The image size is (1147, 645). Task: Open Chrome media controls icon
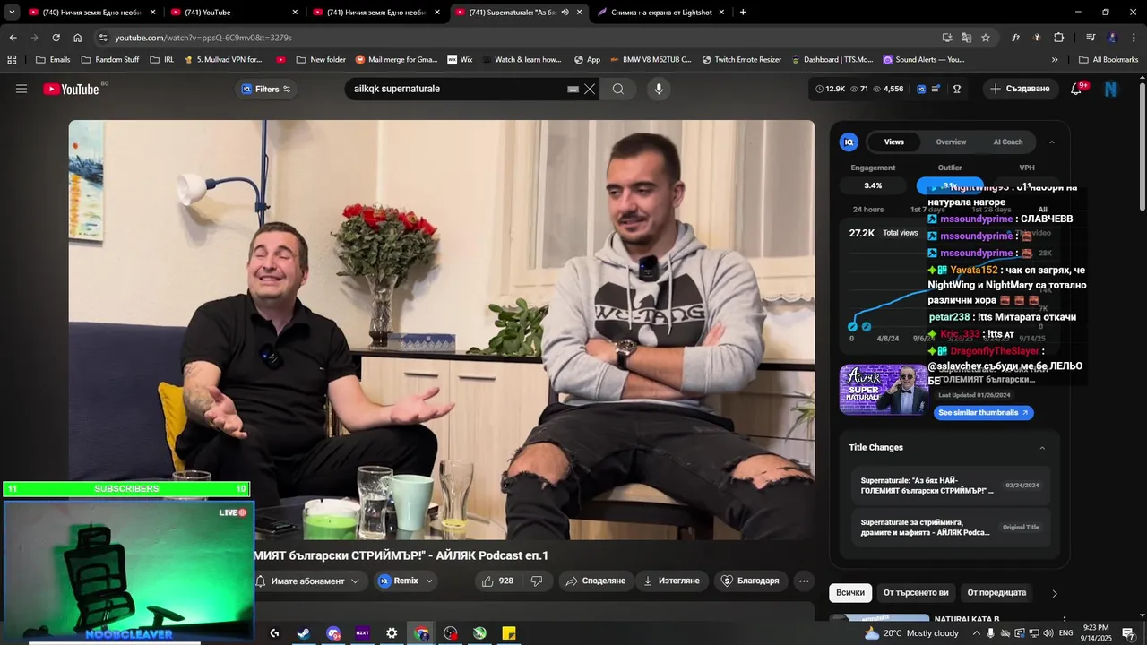[x=1091, y=38]
